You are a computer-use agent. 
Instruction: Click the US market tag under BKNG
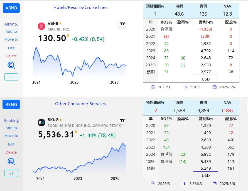tap(11, 174)
